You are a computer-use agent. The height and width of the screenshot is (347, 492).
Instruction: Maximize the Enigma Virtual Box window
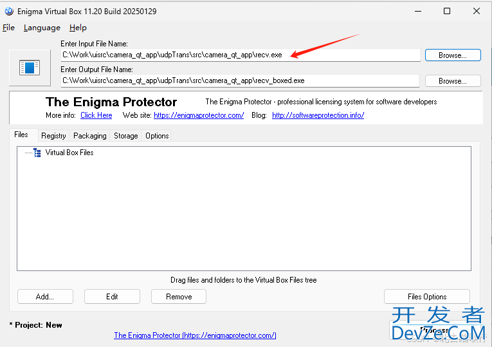tap(447, 12)
